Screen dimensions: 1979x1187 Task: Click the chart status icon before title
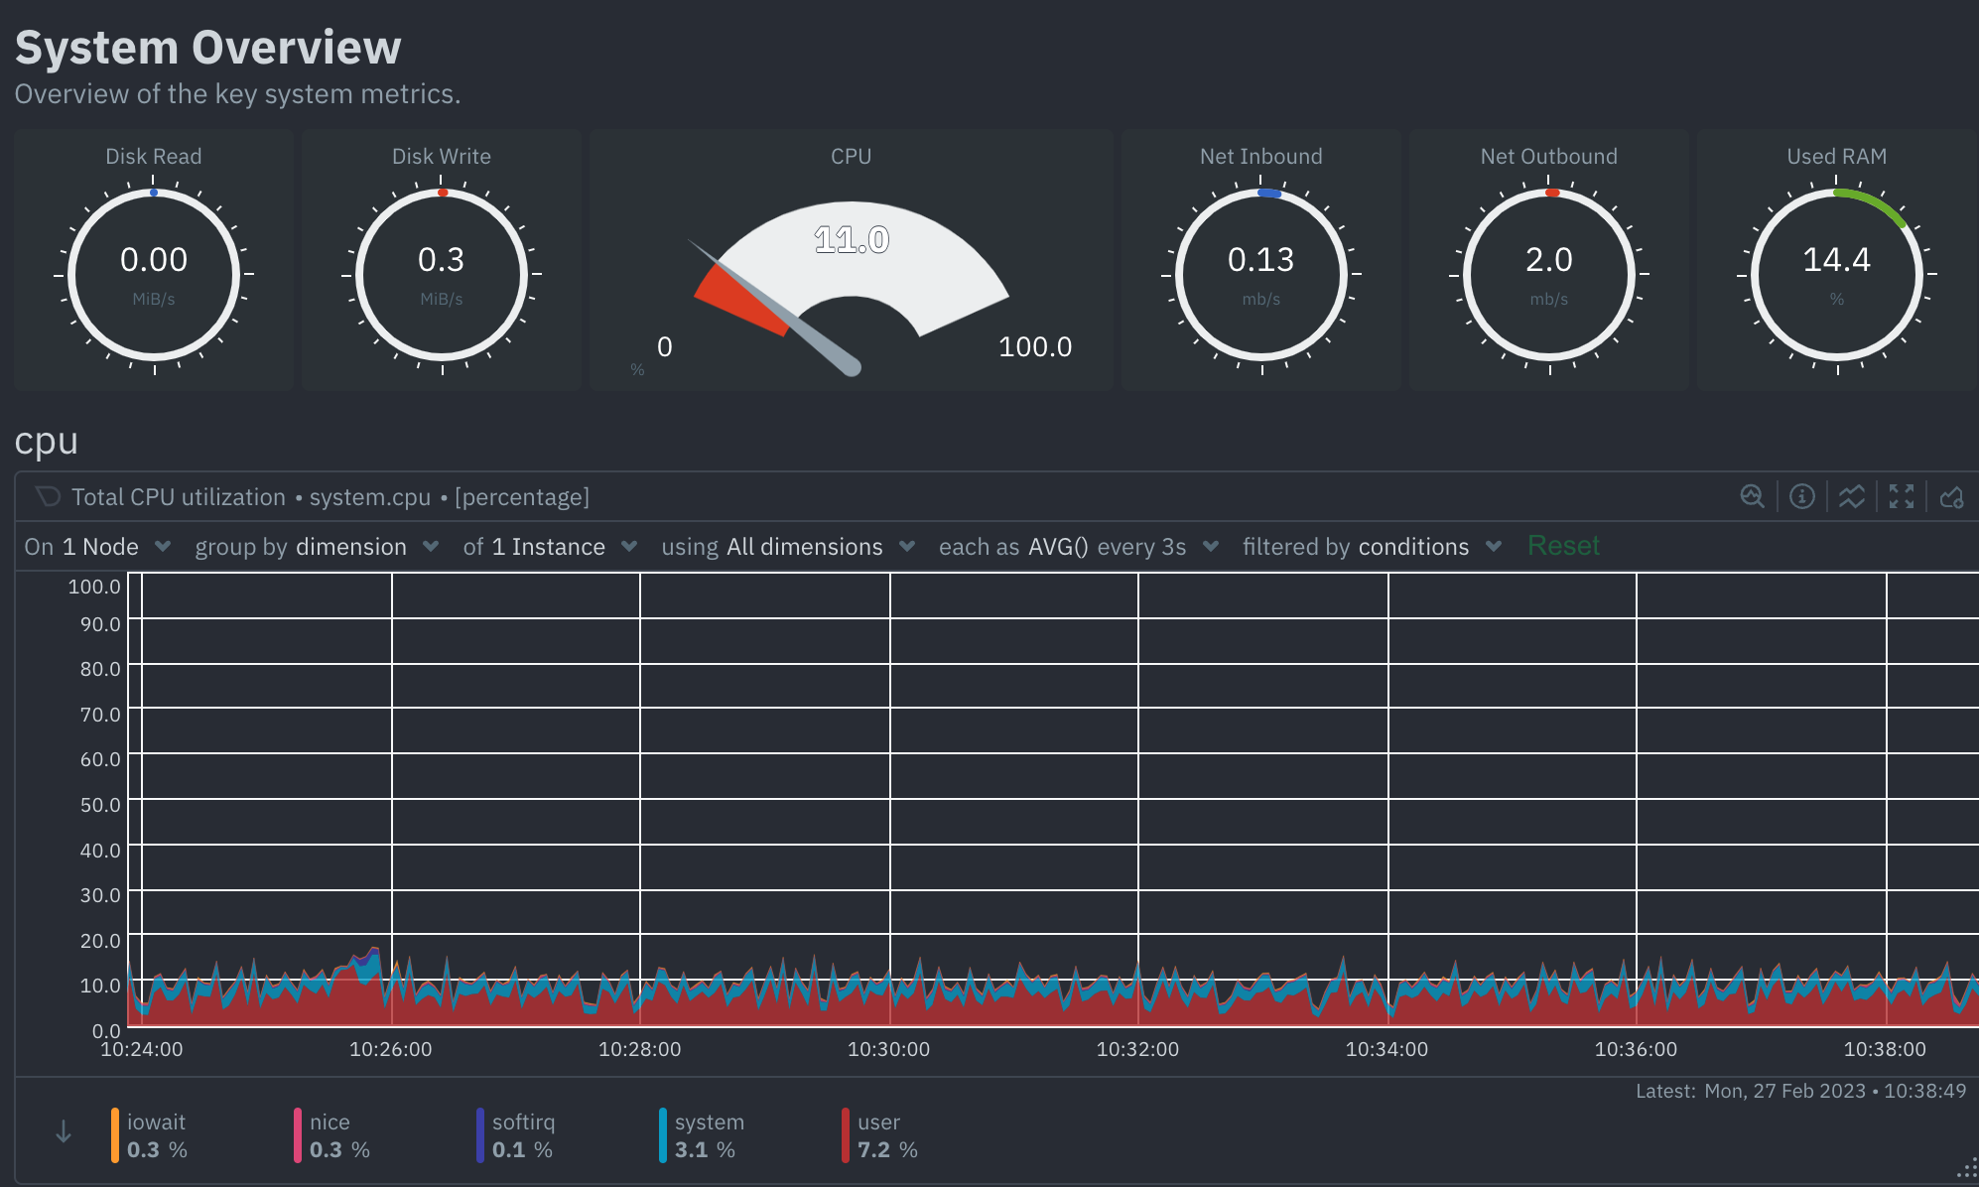(x=48, y=496)
